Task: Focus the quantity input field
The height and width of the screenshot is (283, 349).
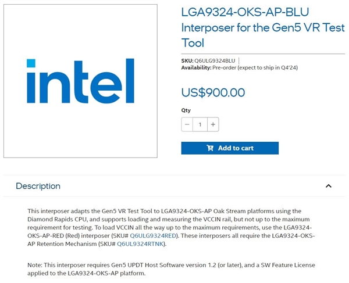Action: pos(200,124)
